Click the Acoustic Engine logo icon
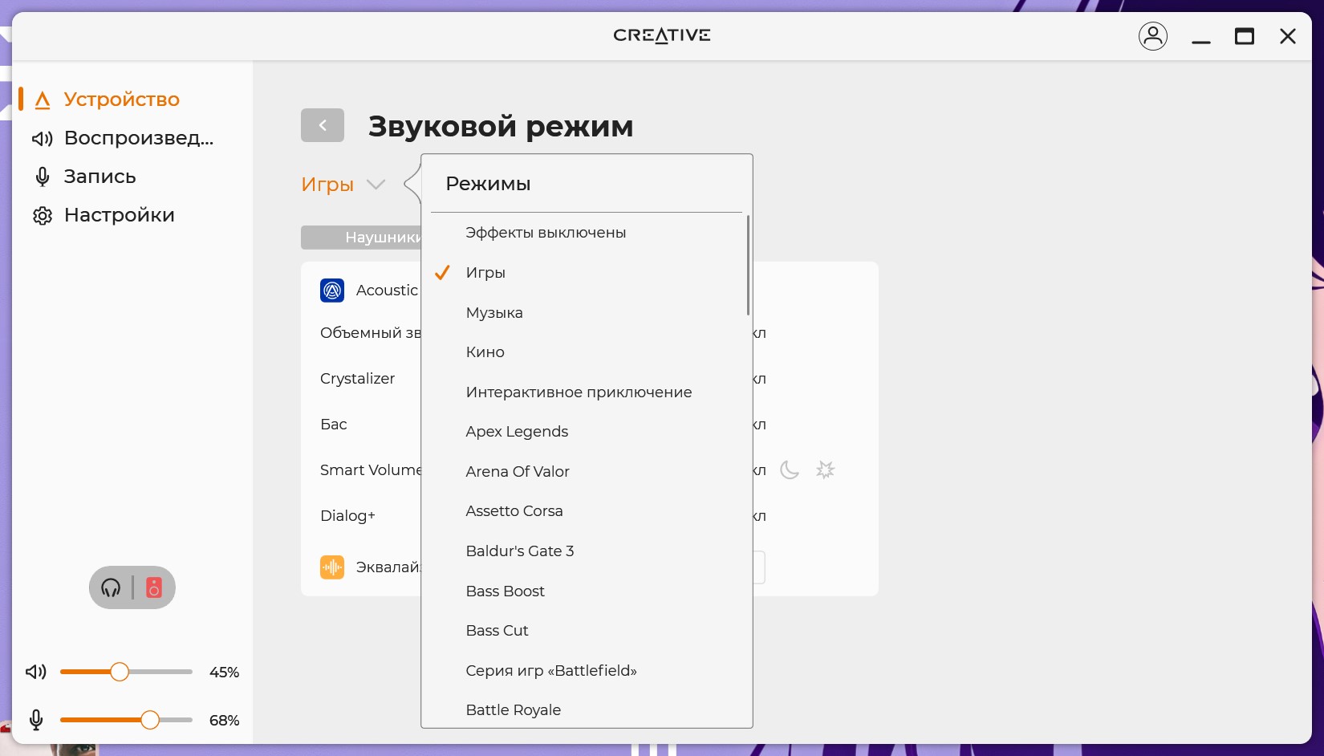Viewport: 1324px width, 756px height. pyautogui.click(x=332, y=291)
